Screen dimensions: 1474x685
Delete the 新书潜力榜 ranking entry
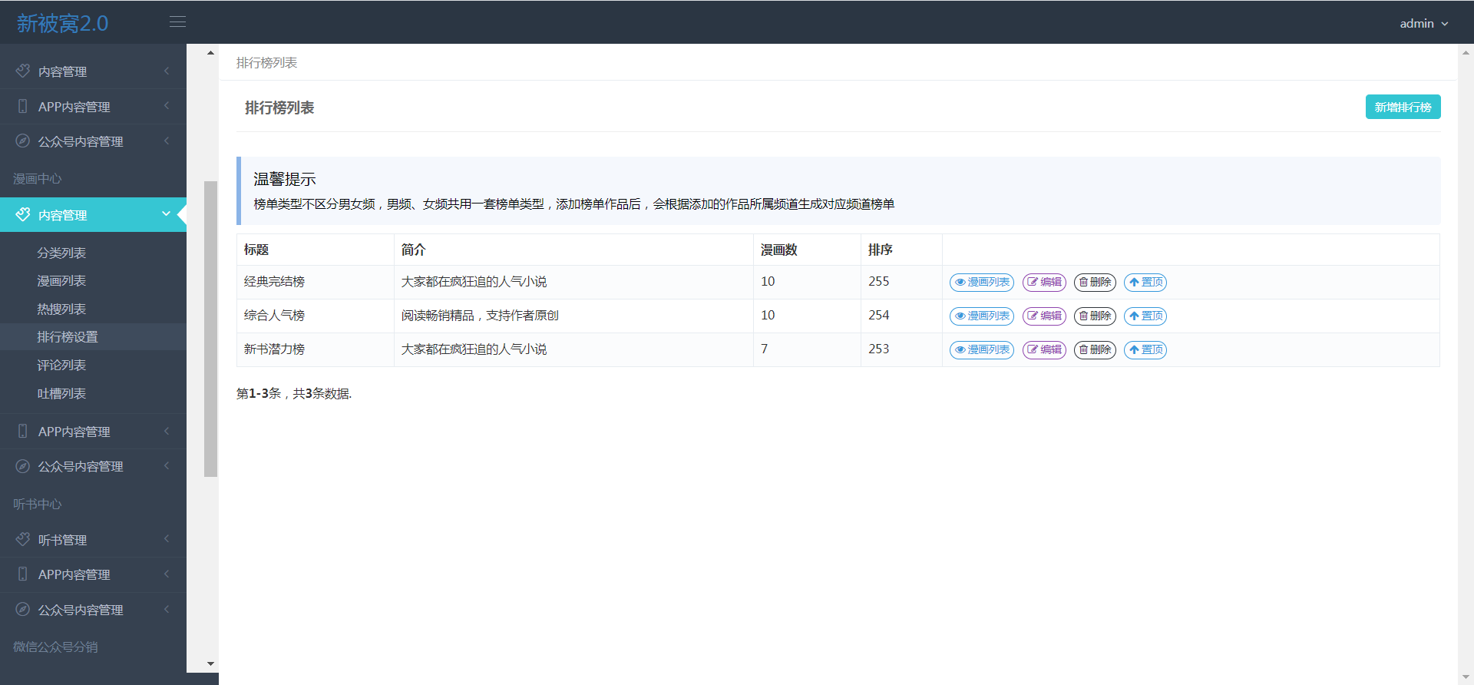click(x=1095, y=349)
